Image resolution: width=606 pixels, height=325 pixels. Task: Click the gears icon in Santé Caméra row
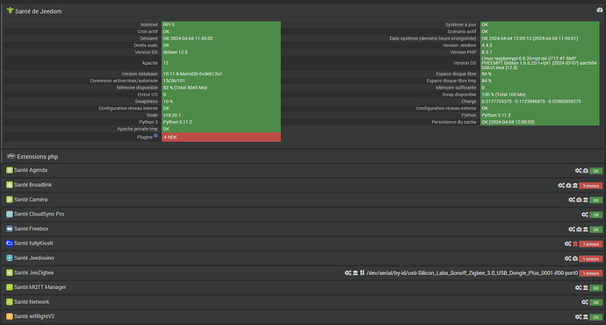click(x=572, y=200)
